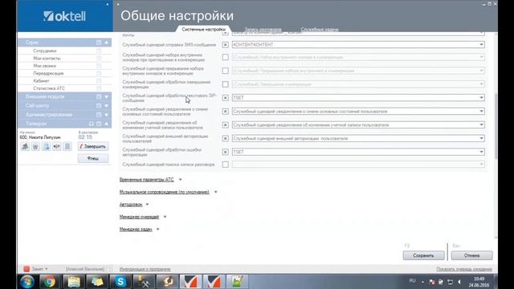Image resolution: width=514 pixels, height=289 pixels.
Task: Enable checkbox for набора внутренних номеров scenario
Action: click(x=225, y=57)
